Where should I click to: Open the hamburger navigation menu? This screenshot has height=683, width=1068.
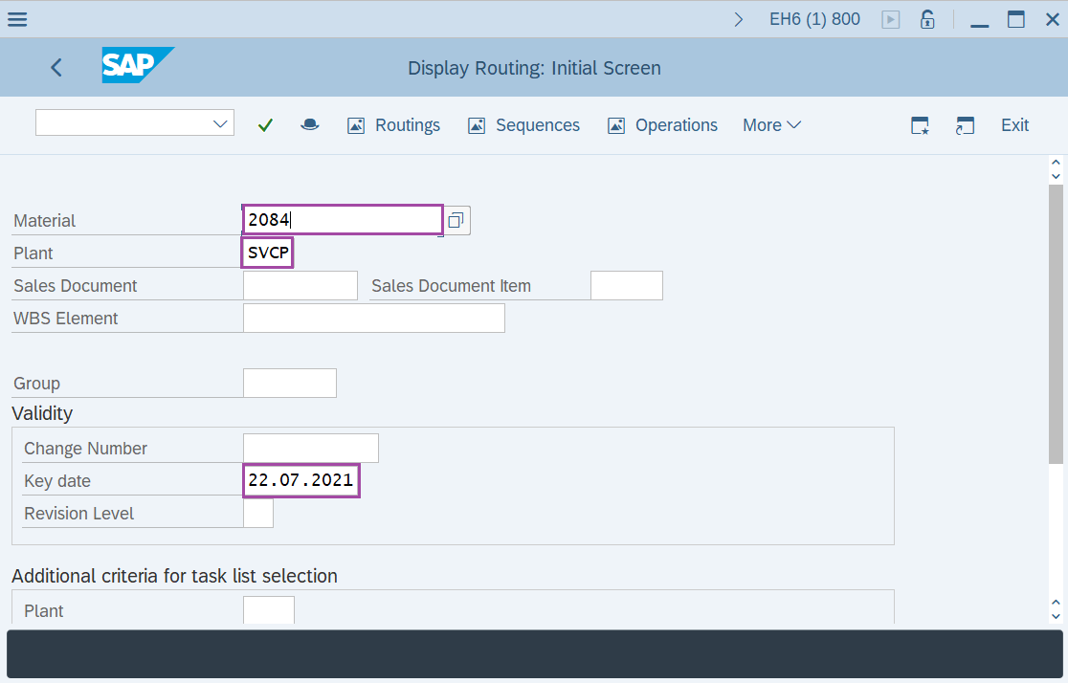[x=16, y=18]
